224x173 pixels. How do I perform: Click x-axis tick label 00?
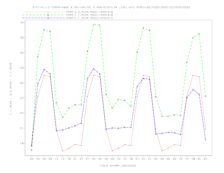(32, 159)
